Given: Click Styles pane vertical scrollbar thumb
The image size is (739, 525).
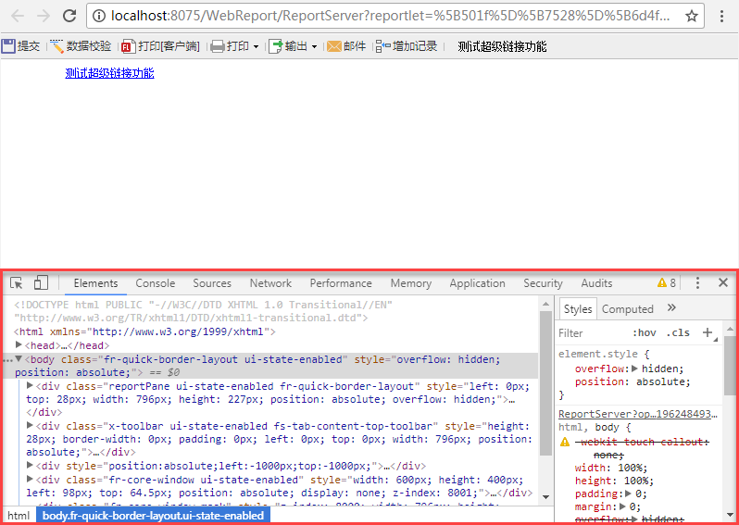Looking at the screenshot, I should point(729,365).
